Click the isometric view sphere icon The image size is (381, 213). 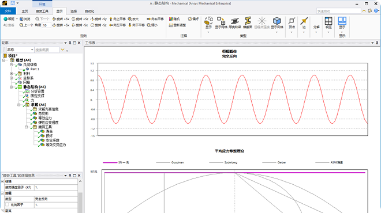(x=5, y=19)
